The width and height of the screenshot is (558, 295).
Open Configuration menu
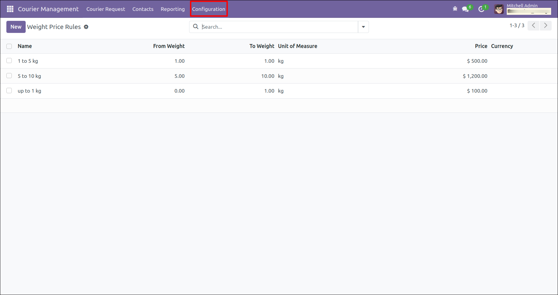click(209, 9)
